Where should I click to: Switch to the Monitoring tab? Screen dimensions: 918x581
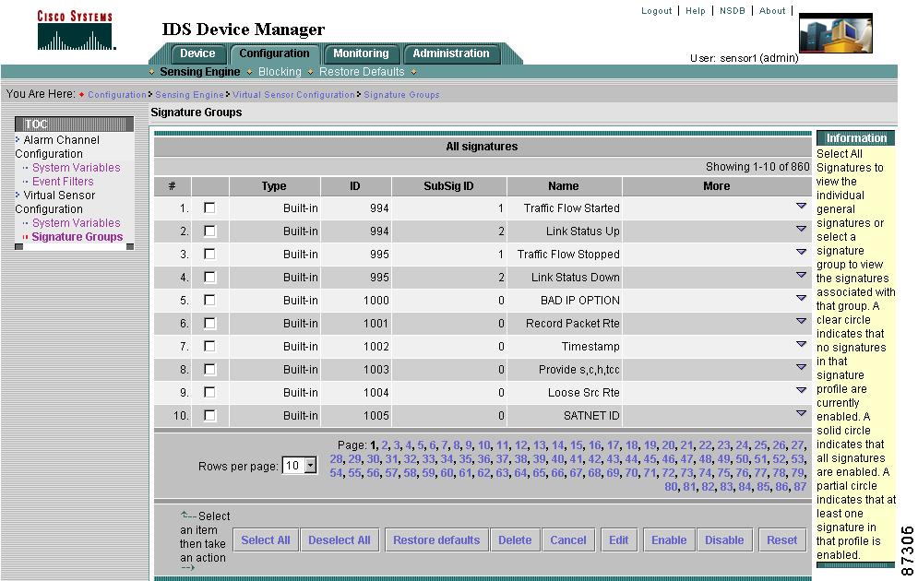[x=361, y=53]
